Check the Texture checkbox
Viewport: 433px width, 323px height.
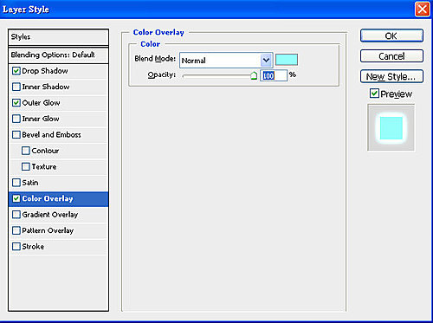[x=26, y=166]
